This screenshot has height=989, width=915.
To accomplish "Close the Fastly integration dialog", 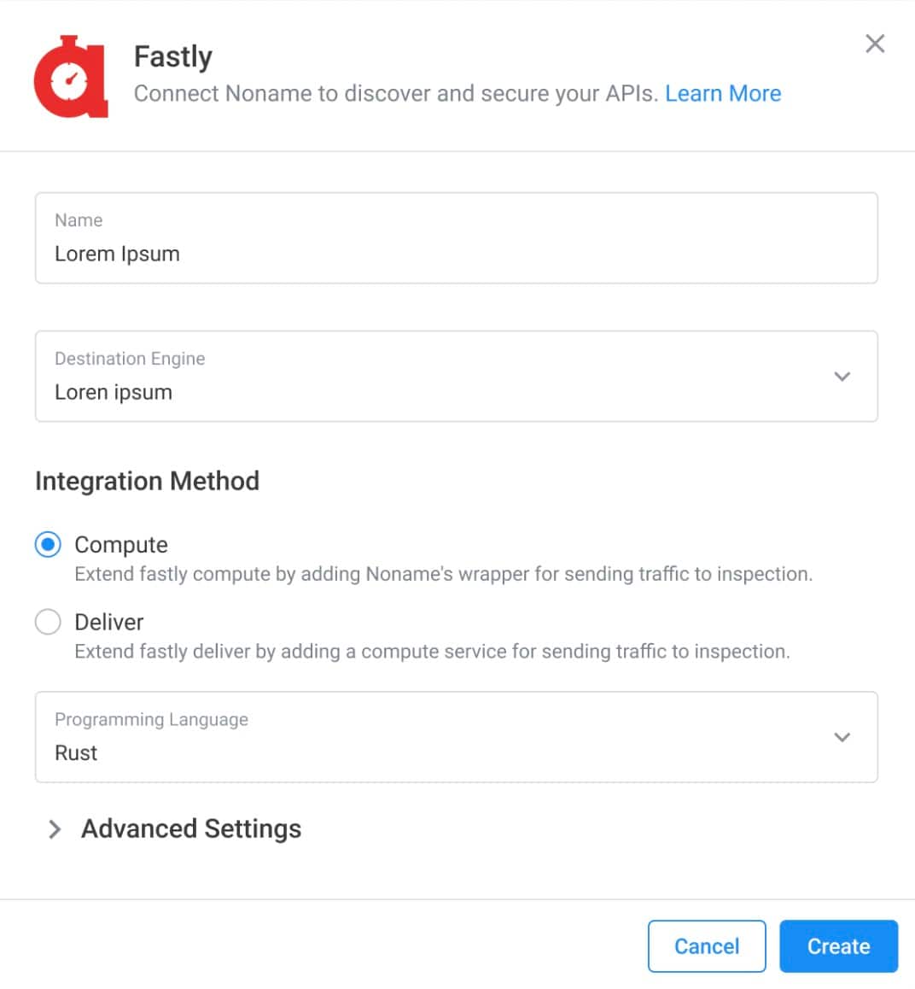I will (x=875, y=44).
